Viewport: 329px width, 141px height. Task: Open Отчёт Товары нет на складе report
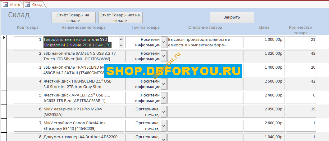(x=121, y=18)
